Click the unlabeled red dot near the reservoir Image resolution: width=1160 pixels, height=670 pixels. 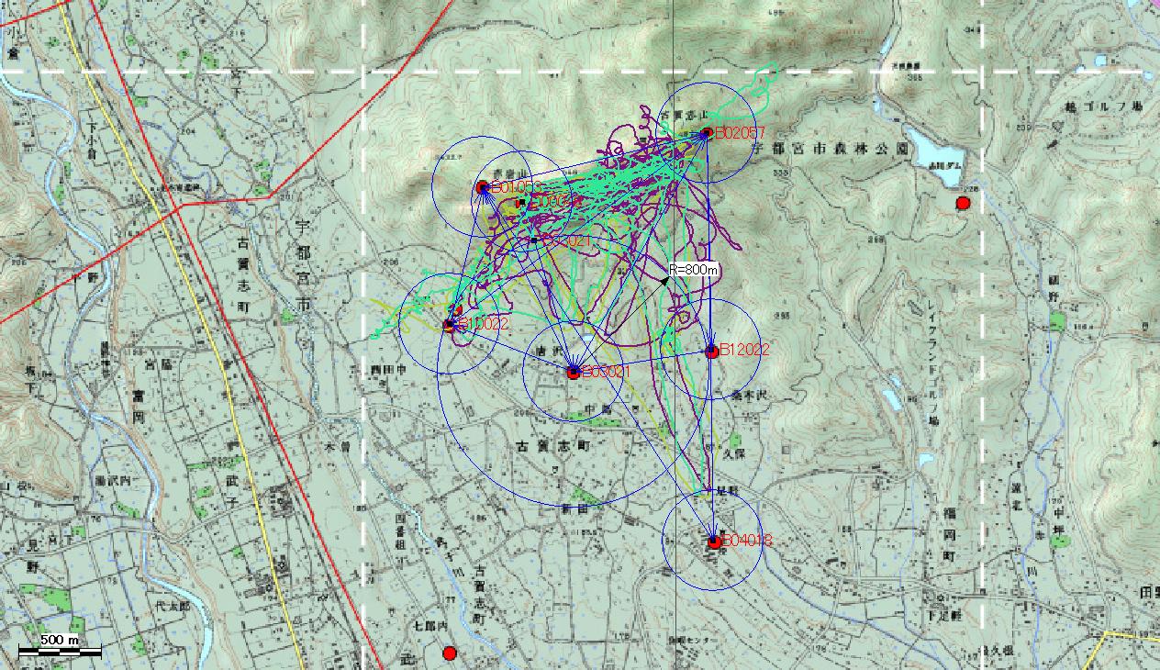click(963, 203)
